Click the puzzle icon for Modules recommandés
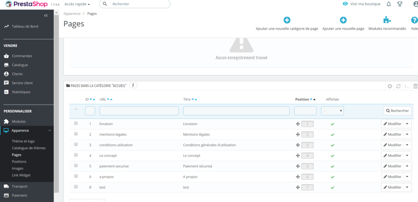Viewport: 418px width, 202px height. (x=387, y=20)
